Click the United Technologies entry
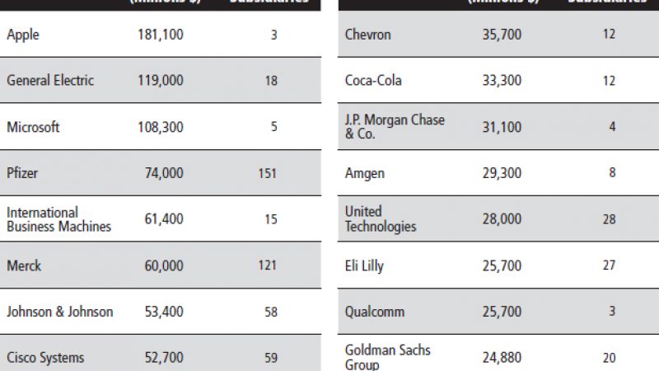This screenshot has height=371, width=659. point(381,219)
